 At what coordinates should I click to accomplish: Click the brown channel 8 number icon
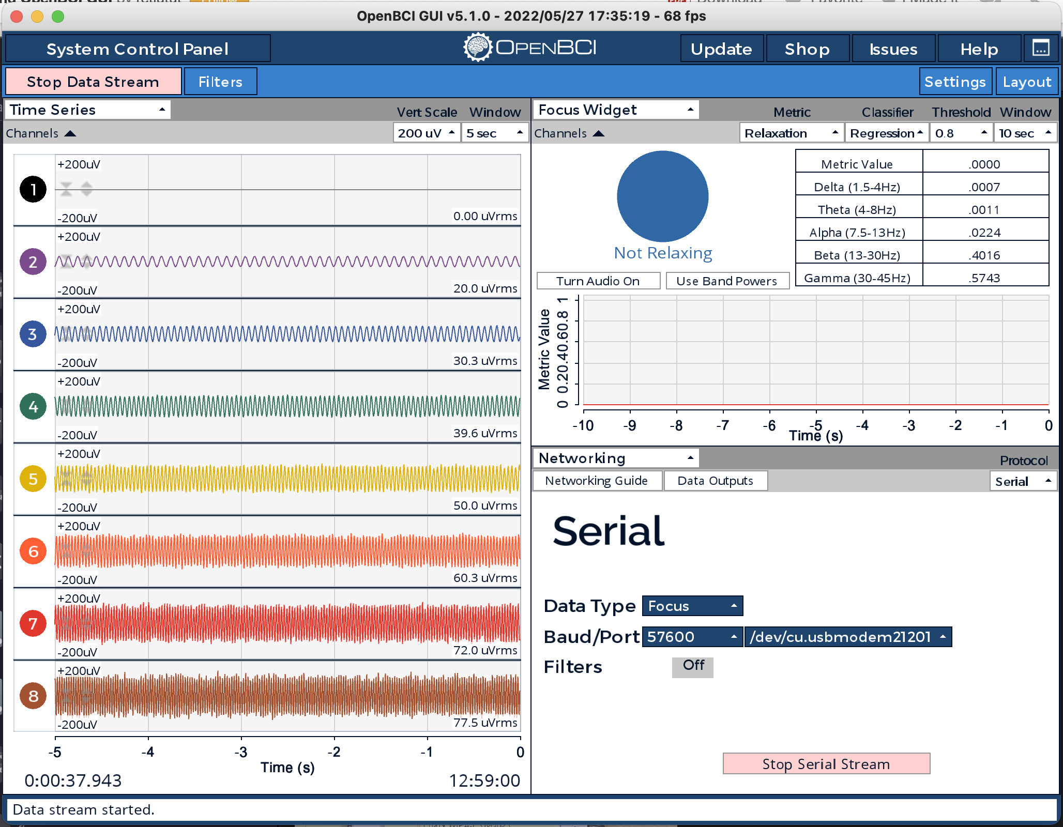point(33,696)
